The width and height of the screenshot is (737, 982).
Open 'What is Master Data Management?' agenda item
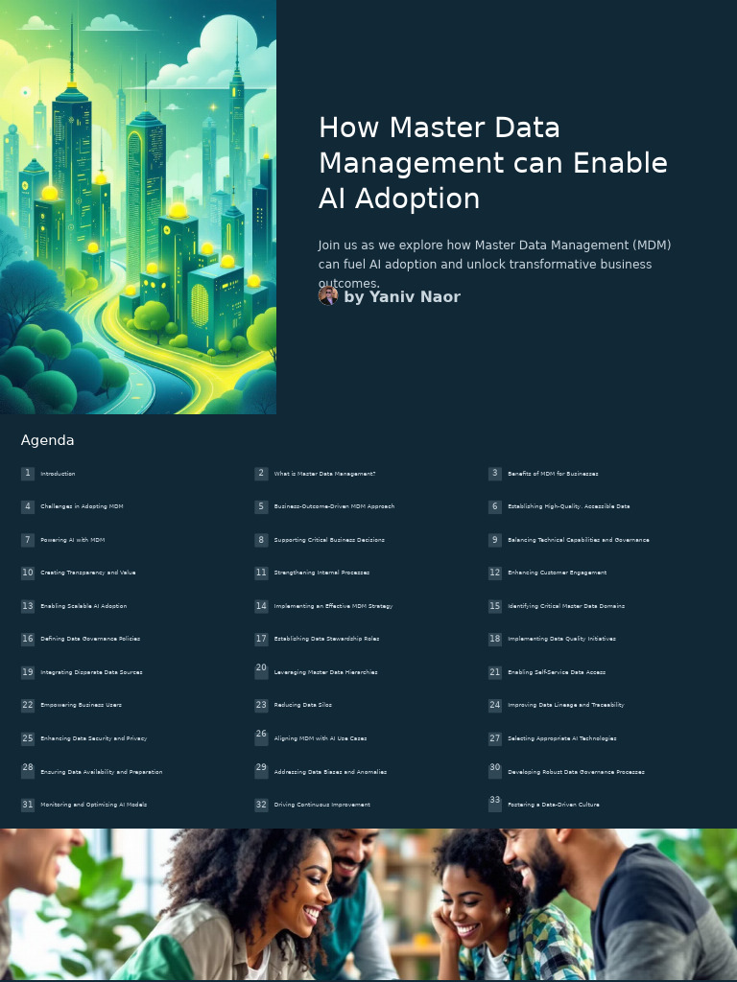click(x=324, y=474)
